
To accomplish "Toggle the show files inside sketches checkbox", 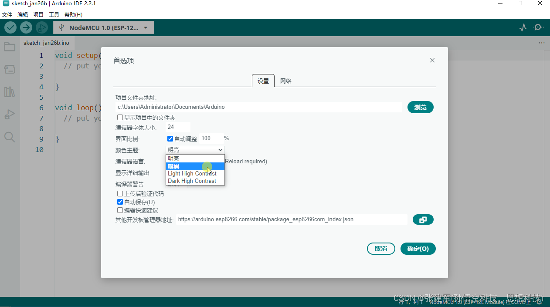I will (x=120, y=118).
